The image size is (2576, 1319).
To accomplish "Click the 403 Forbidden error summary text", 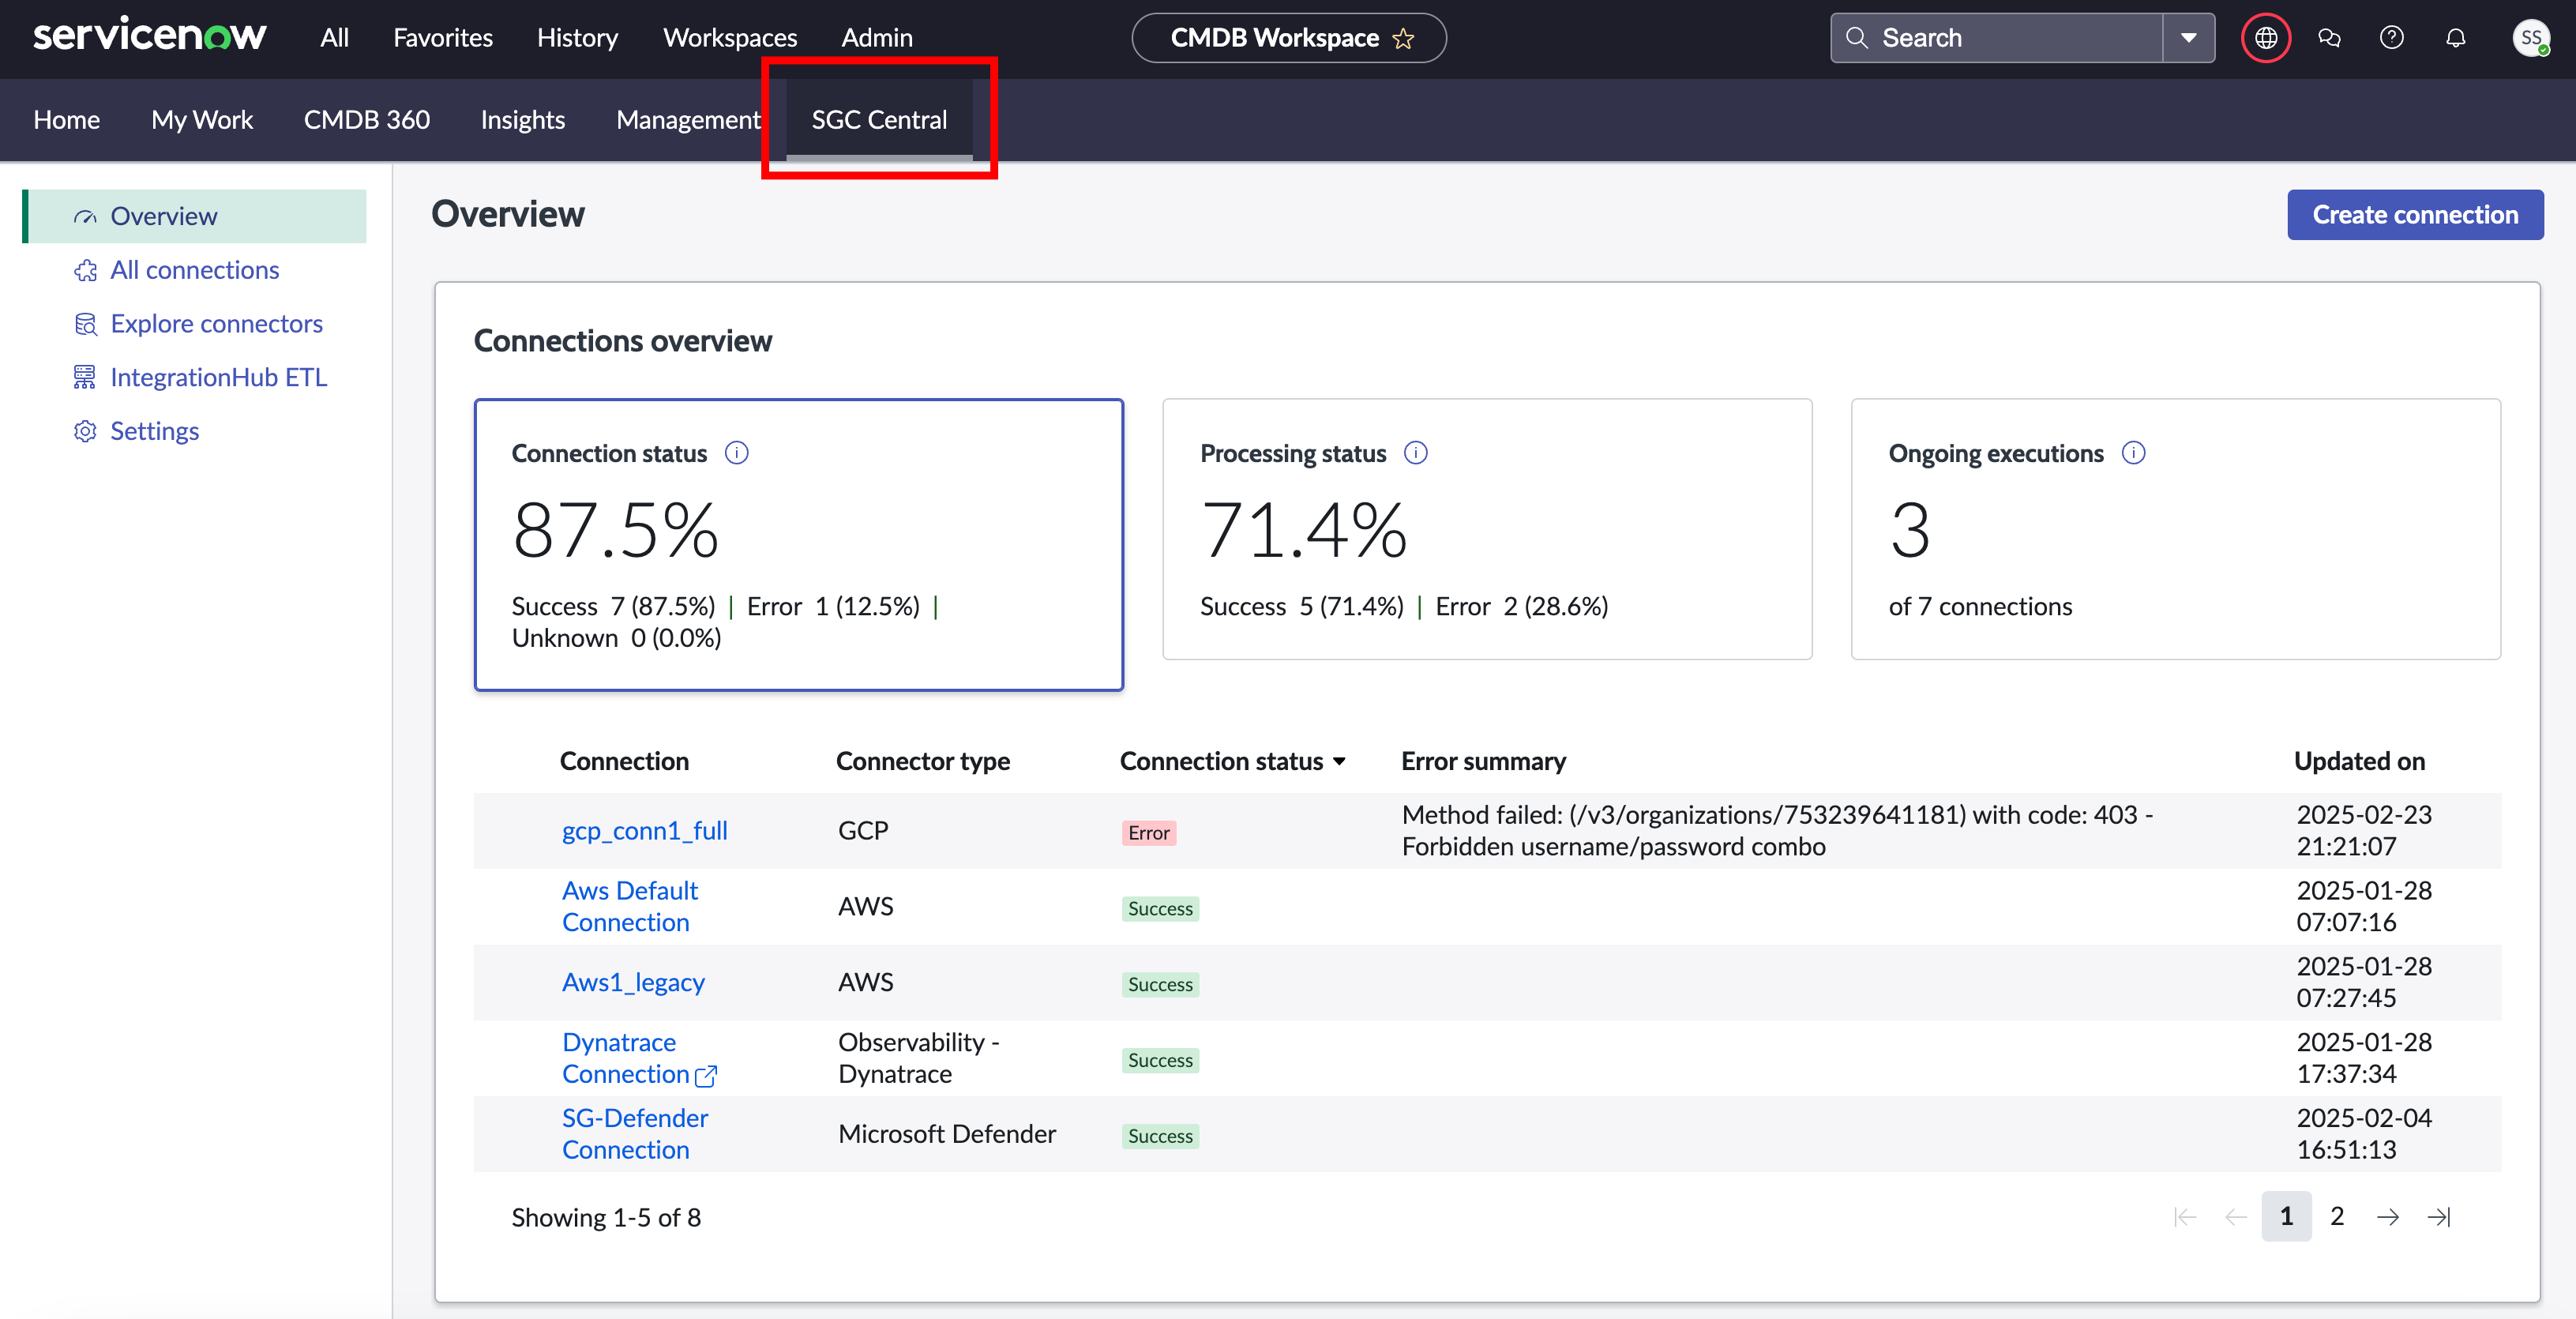I will coord(1777,831).
